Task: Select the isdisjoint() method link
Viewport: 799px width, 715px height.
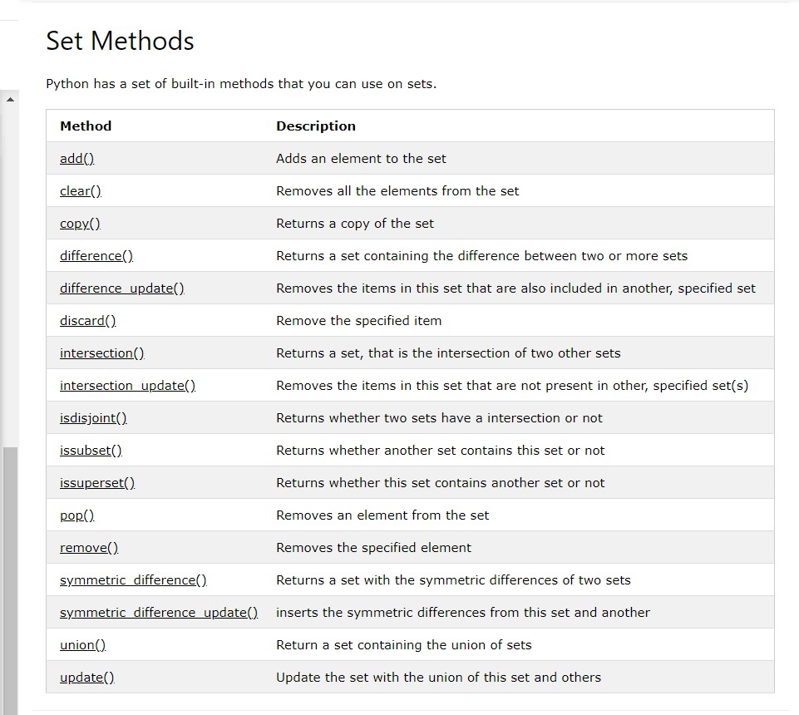Action: [x=92, y=417]
